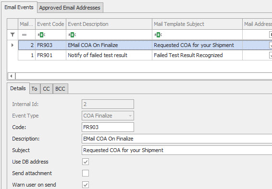The width and height of the screenshot is (272, 189).
Task: Open the CC tab
Action: tap(46, 89)
